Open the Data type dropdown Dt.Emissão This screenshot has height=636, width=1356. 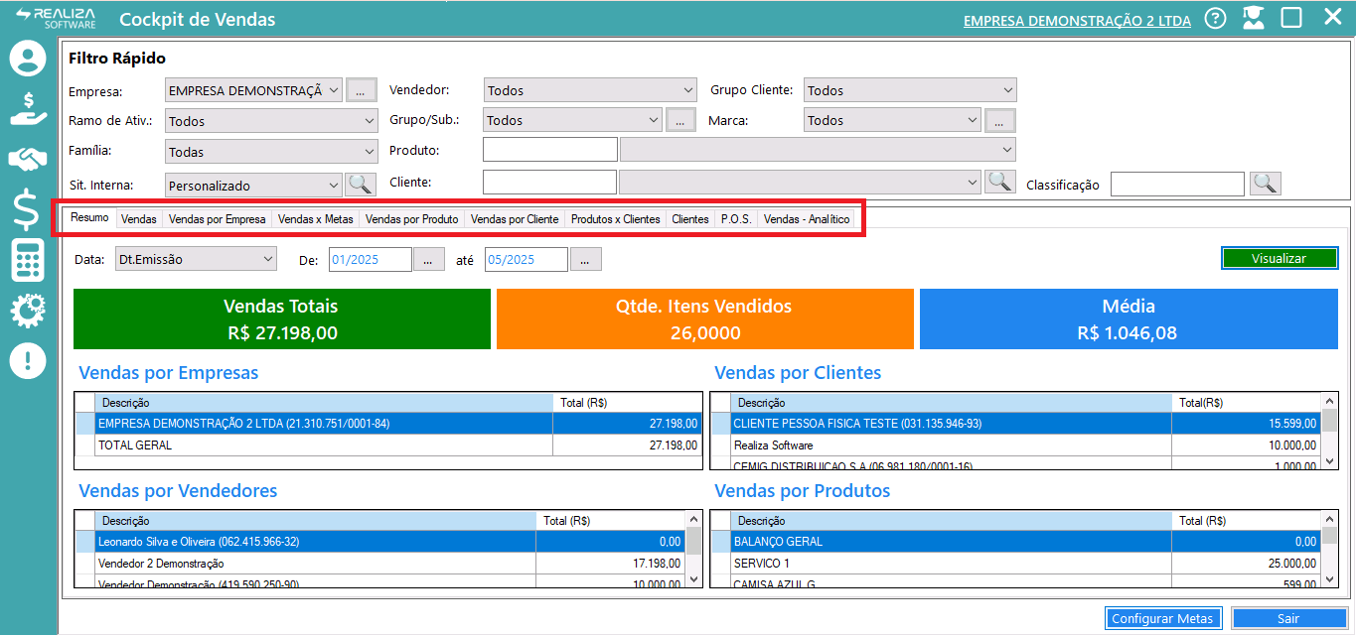[197, 259]
